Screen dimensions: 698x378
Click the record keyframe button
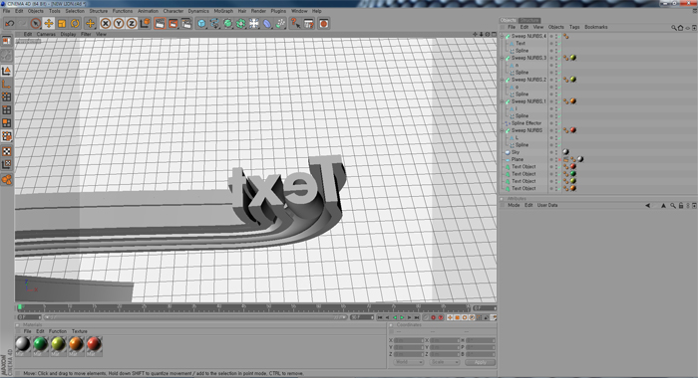coord(433,317)
